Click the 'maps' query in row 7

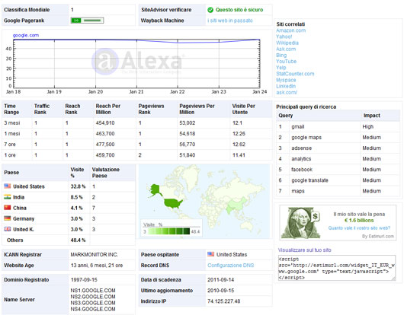coord(298,191)
